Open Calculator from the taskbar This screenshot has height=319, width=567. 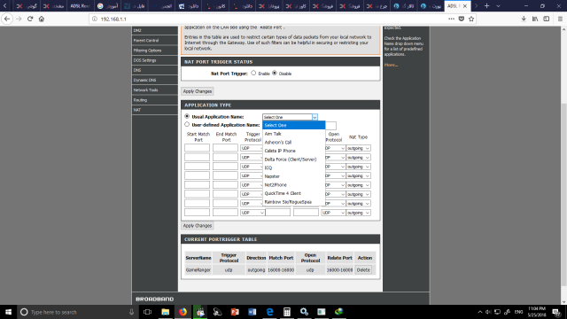pos(287,312)
